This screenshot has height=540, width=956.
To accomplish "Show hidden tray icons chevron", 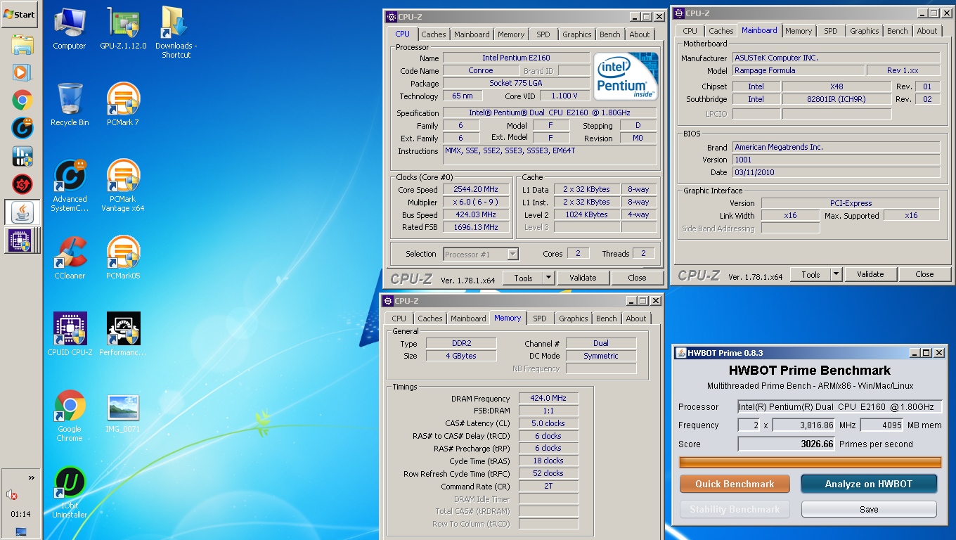I will click(x=31, y=478).
